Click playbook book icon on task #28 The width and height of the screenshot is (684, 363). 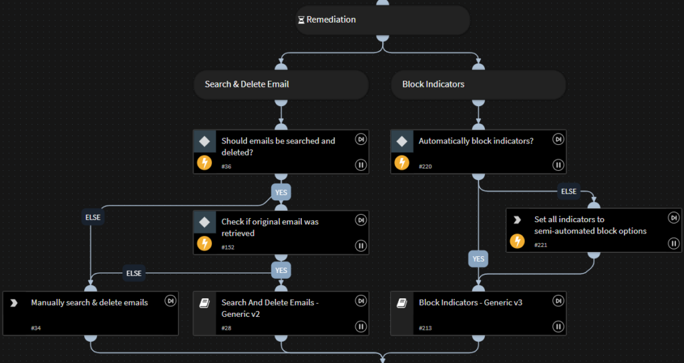pyautogui.click(x=204, y=304)
